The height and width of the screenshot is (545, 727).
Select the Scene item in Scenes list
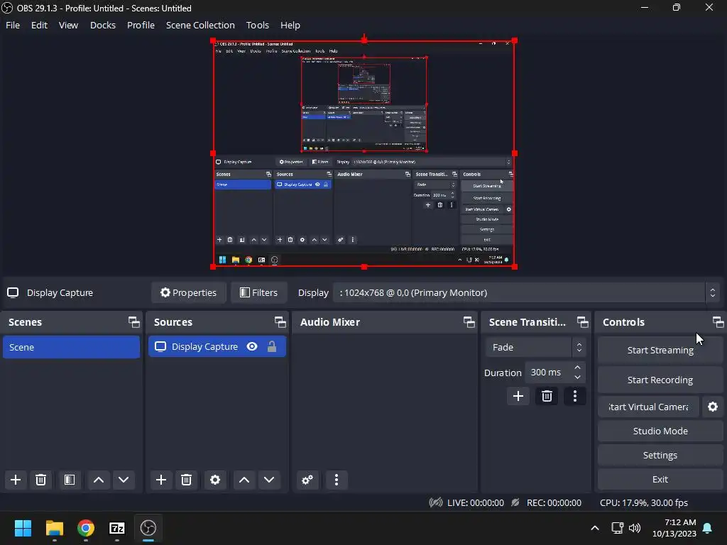tap(72, 347)
